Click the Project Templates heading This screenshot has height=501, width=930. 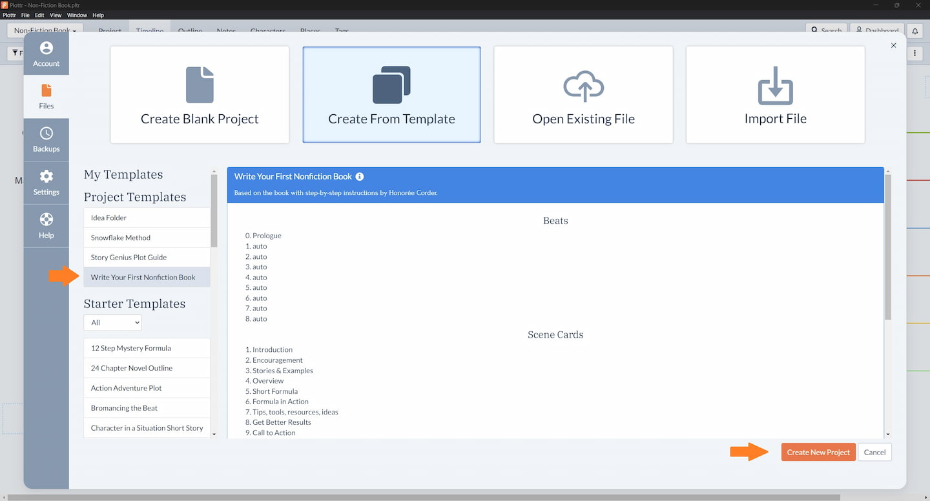tap(135, 197)
